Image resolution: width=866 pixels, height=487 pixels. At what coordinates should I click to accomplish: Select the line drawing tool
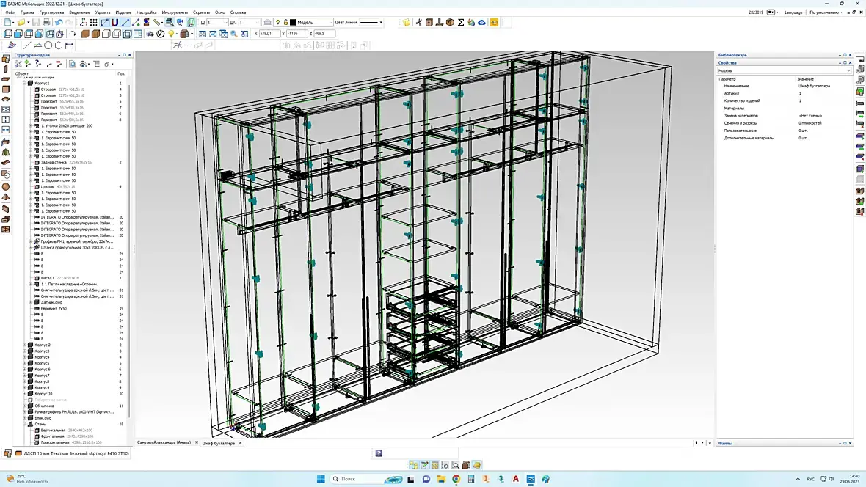(27, 45)
